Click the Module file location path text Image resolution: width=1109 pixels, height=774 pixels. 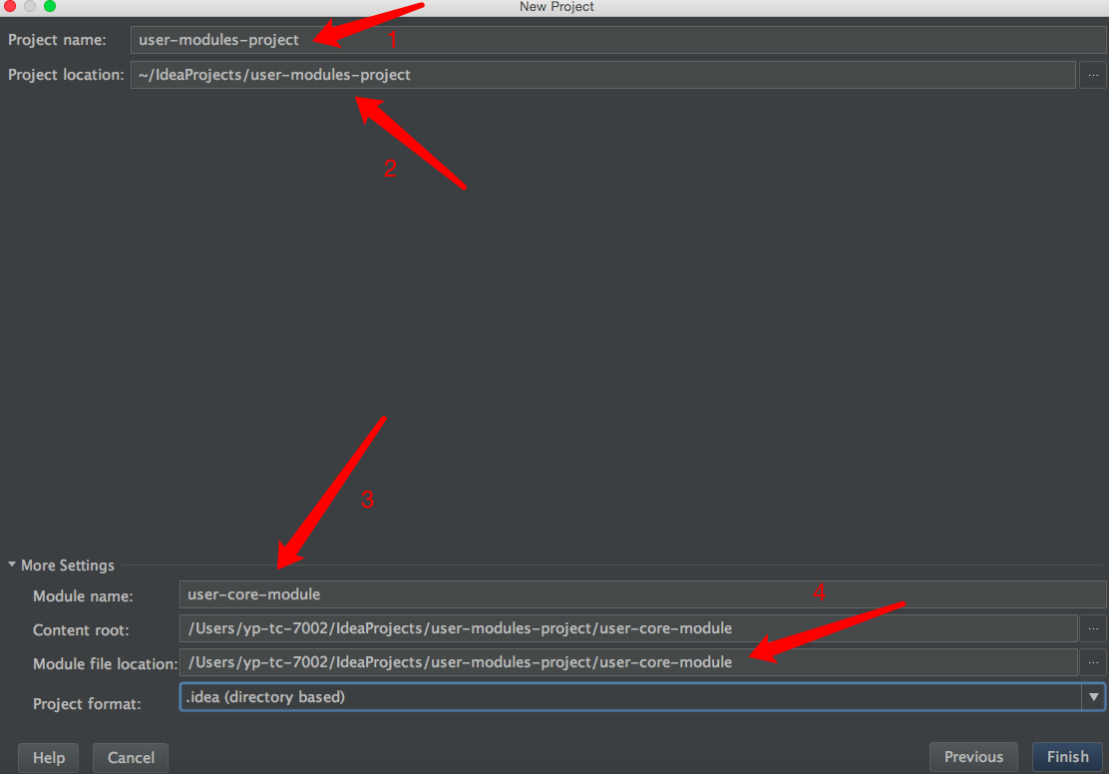click(499, 662)
